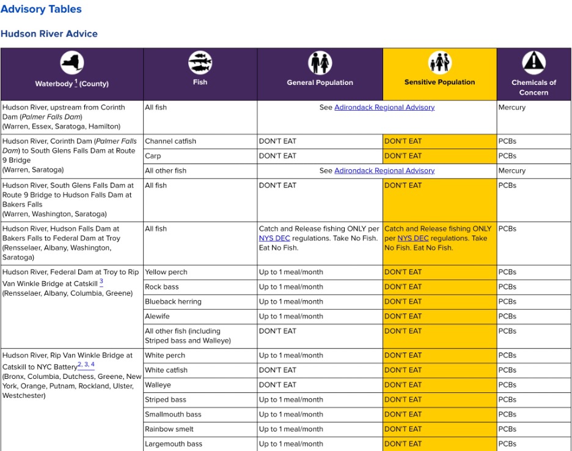Open Adirondack Regional Advisory link in All fish row

click(384, 108)
